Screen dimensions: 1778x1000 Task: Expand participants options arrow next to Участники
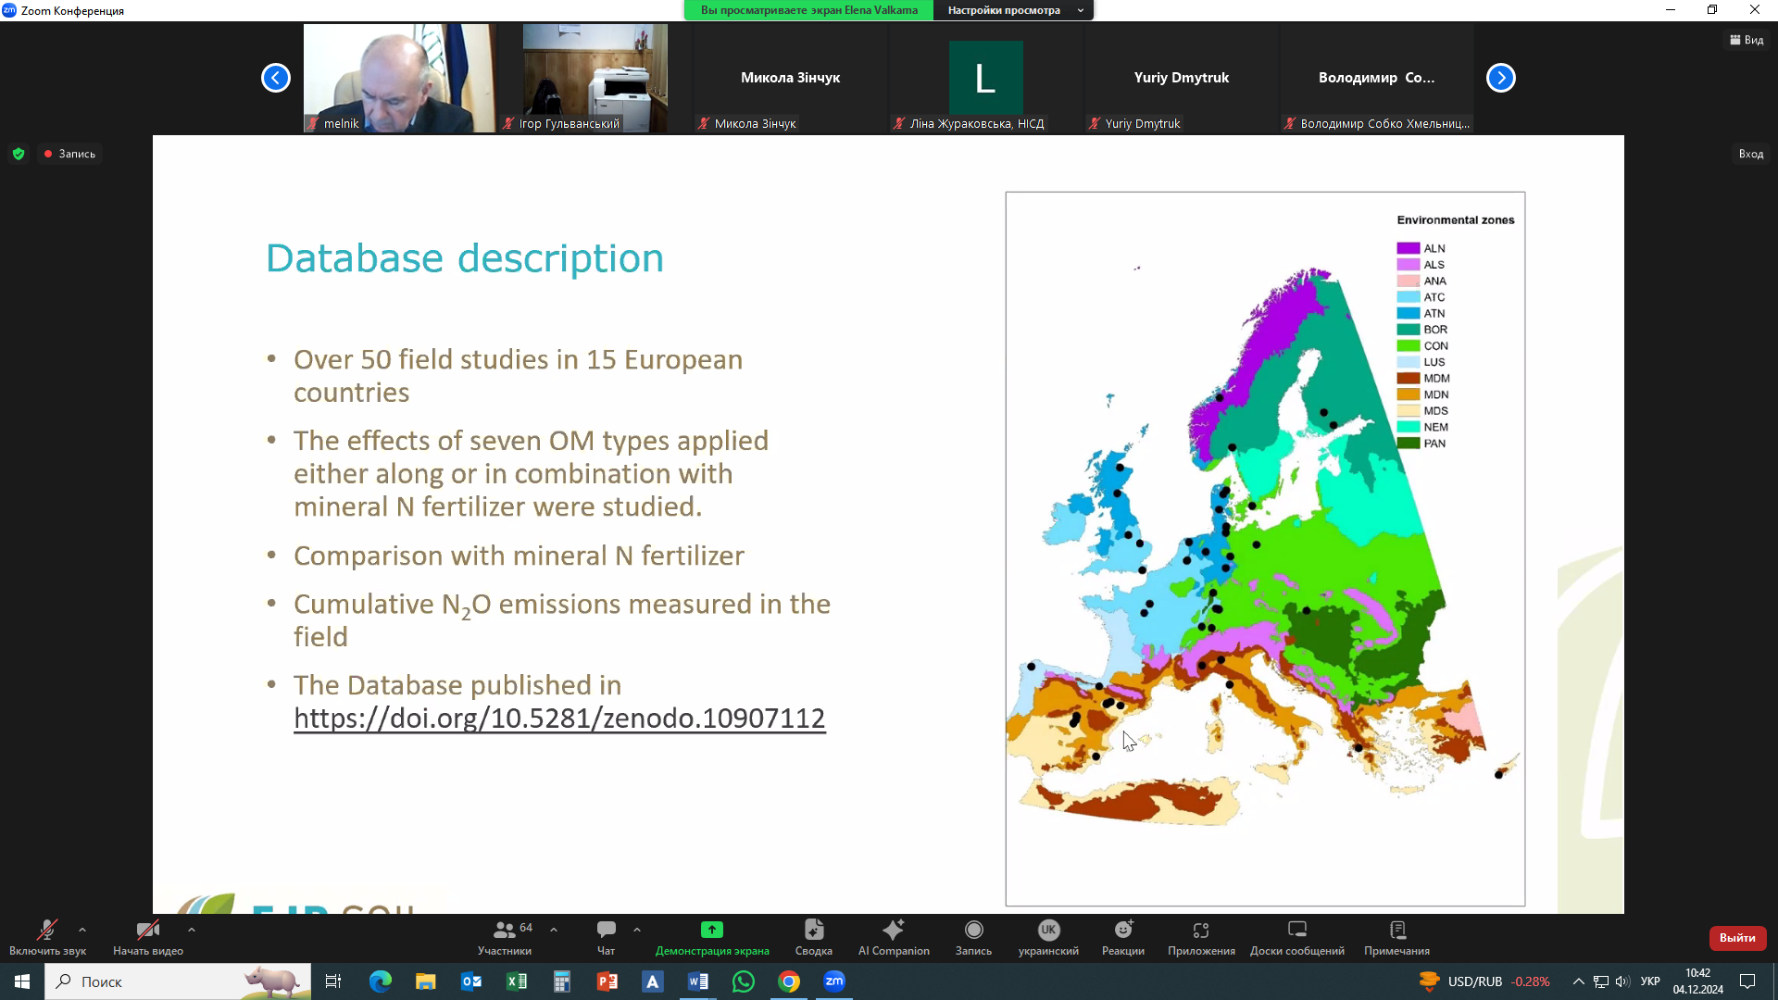tap(554, 930)
